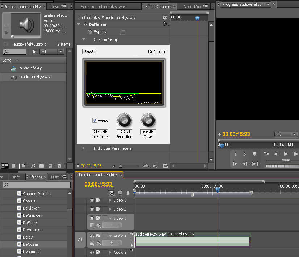Click the DeNoiser Reset button

[x=89, y=51]
